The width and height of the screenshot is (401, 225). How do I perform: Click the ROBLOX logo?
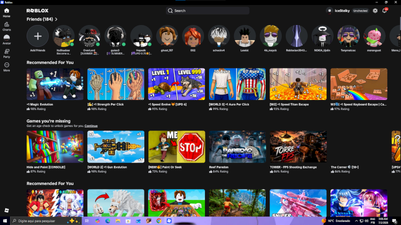pos(37,10)
